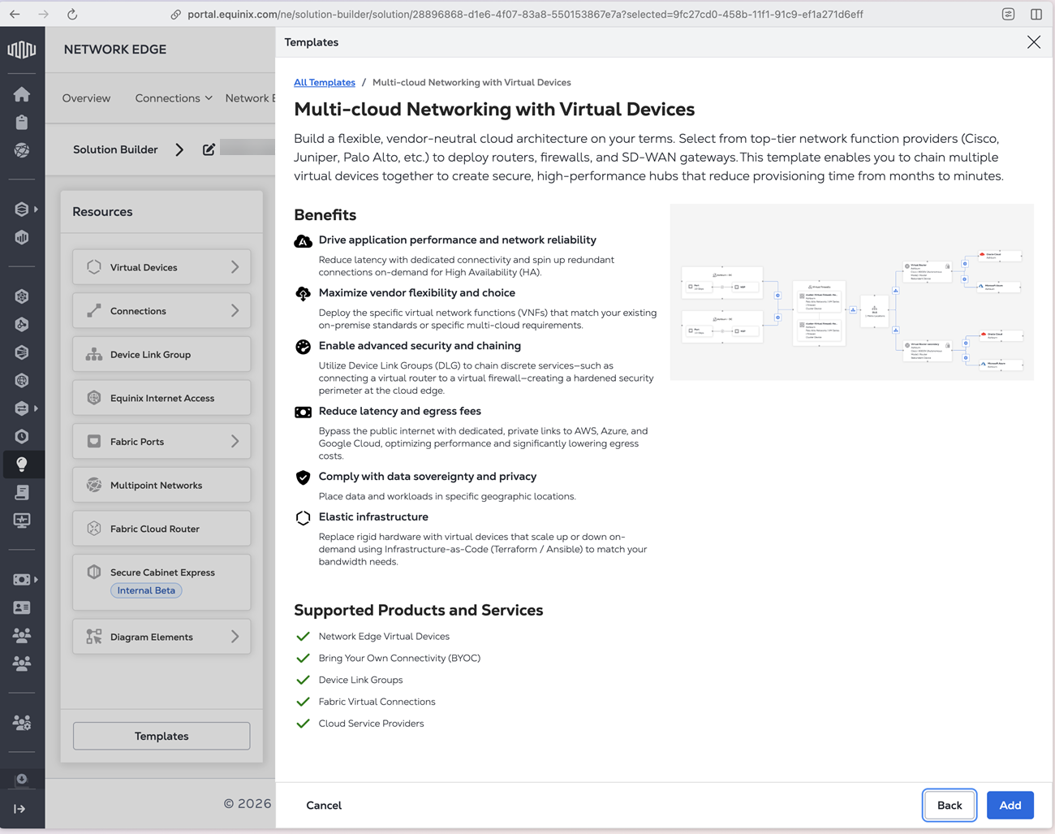Click the NETWORK EDGE header title

(x=115, y=50)
